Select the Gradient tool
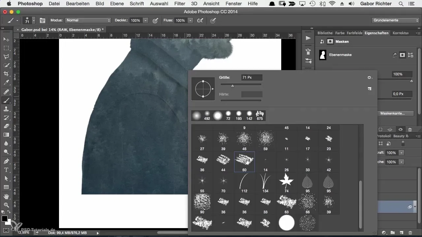The height and width of the screenshot is (237, 422). (x=6, y=135)
